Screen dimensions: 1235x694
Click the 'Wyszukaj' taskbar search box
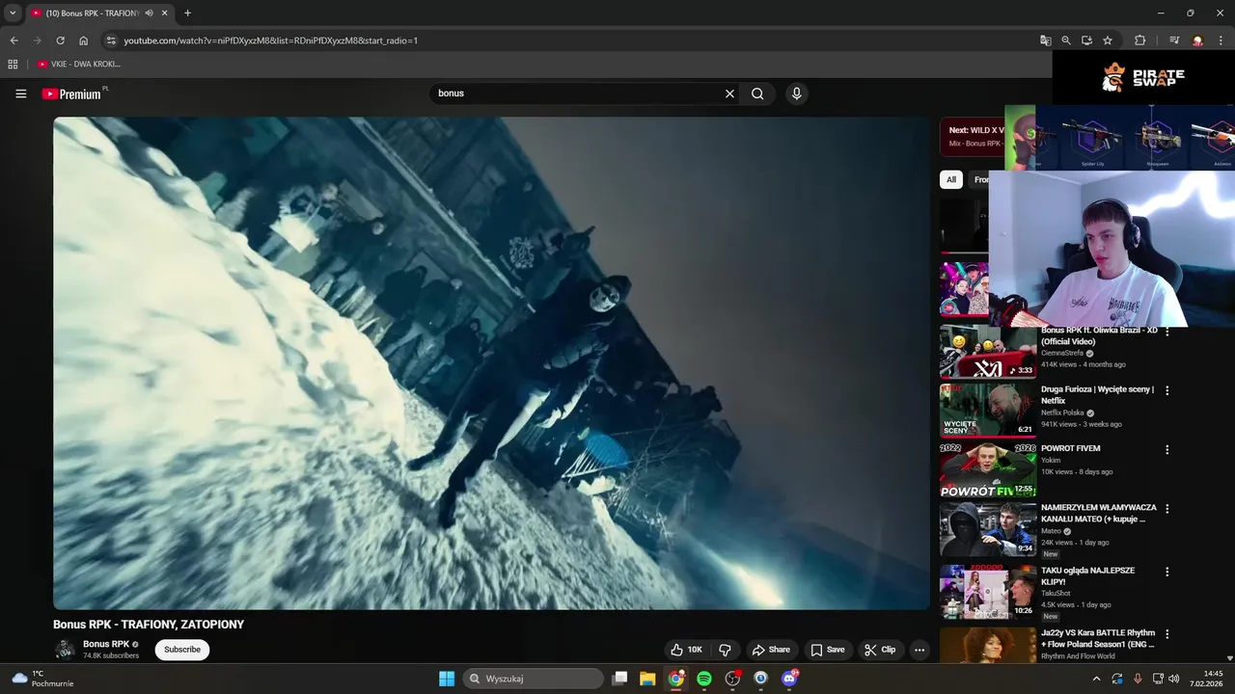[x=534, y=679]
